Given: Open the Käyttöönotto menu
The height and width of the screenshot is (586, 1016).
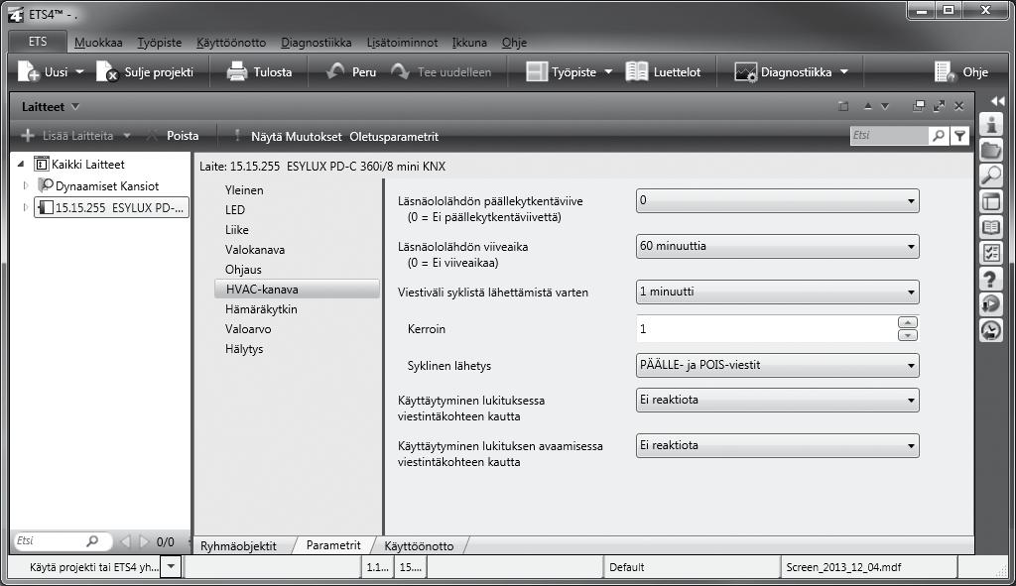Looking at the screenshot, I should click(231, 42).
